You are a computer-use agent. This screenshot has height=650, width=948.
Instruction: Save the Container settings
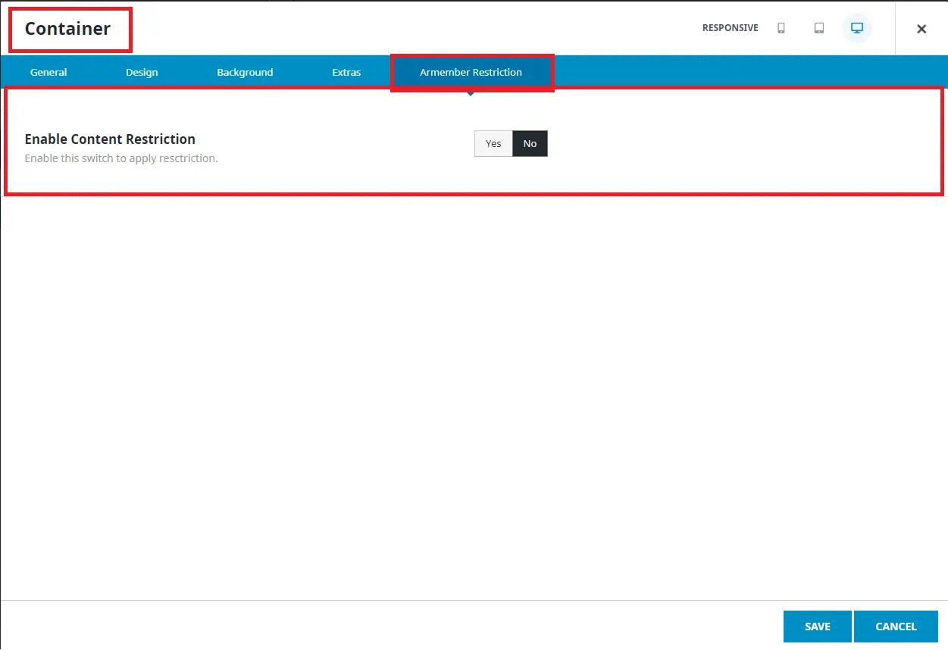[817, 627]
